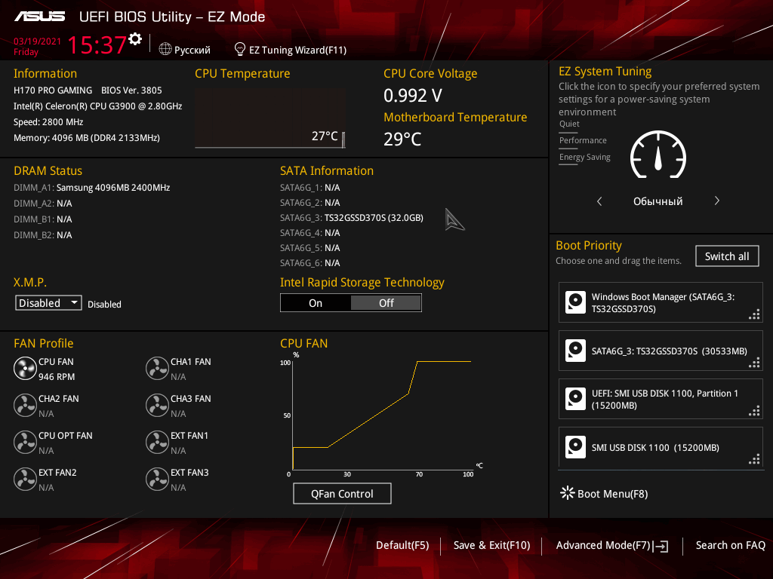Click drag handle on SATA6G_3 TS32GSSD370S (30533MB) entry
Screen dimensions: 773x579
tap(754, 363)
